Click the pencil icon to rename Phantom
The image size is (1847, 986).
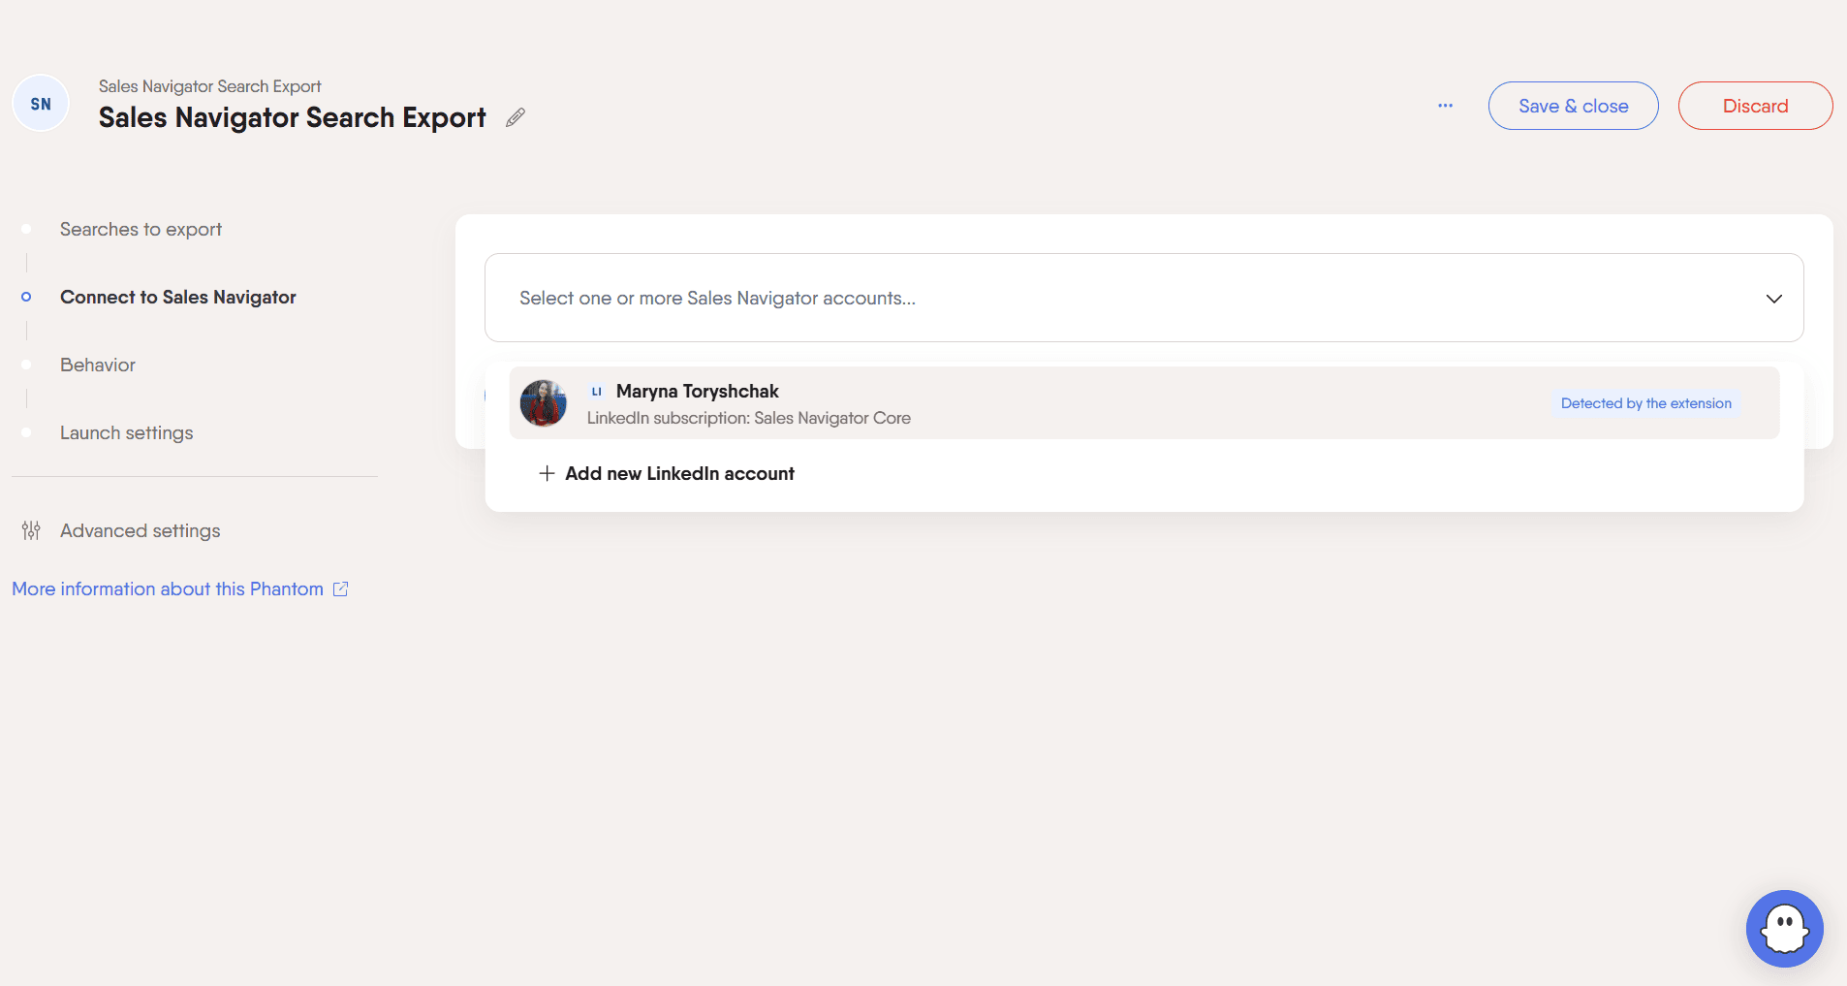pyautogui.click(x=516, y=117)
